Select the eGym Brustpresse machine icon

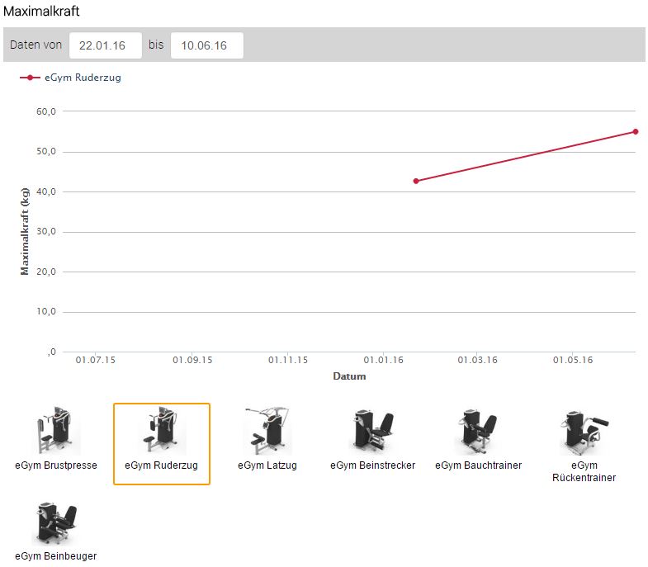(56, 431)
